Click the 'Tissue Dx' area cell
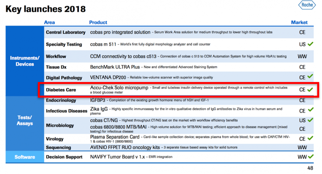322x174 pixels. click(56, 67)
